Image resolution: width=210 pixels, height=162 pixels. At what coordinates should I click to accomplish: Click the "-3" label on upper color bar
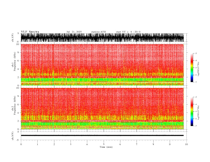pyautogui.click(x=195, y=53)
